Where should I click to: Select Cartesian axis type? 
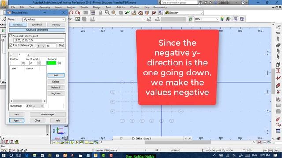(18, 25)
